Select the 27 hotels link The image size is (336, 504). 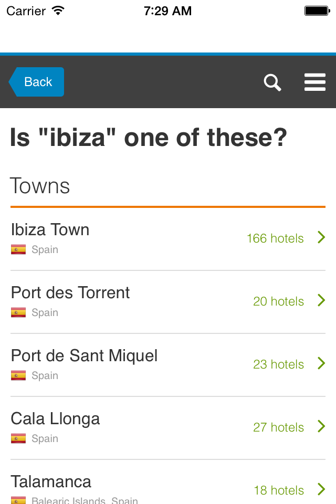point(278,427)
